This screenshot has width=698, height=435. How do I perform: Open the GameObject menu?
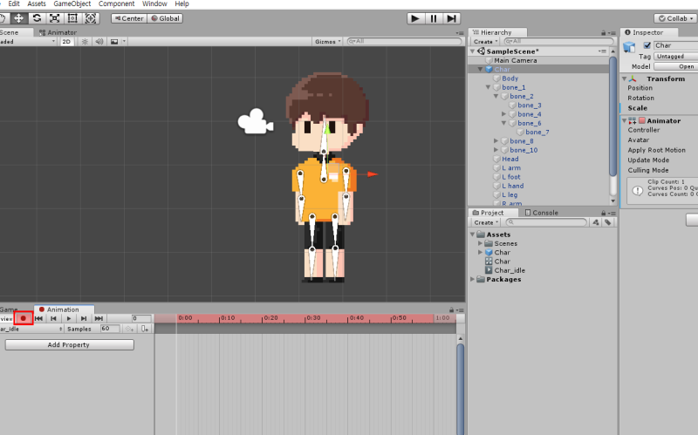[x=72, y=3]
